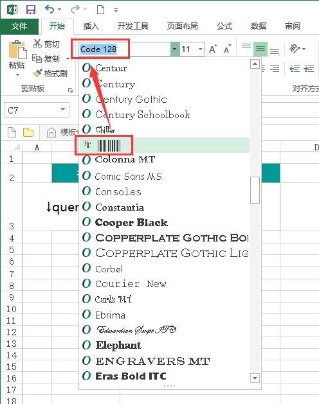The width and height of the screenshot is (319, 404).
Task: Click the Cut scissors icon
Action: [37, 44]
